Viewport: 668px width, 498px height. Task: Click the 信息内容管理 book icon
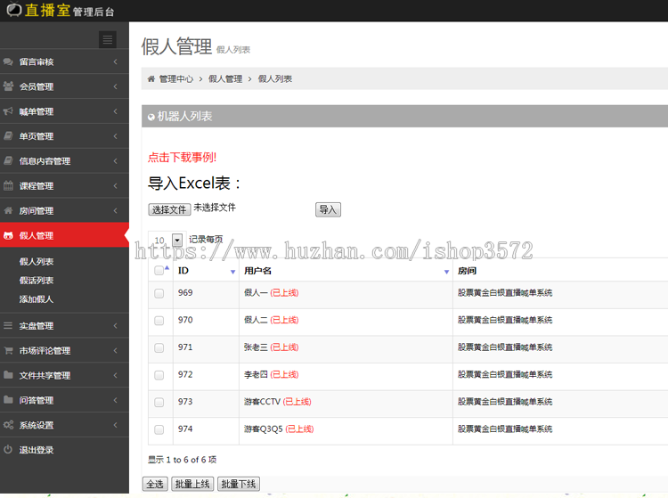click(8, 160)
